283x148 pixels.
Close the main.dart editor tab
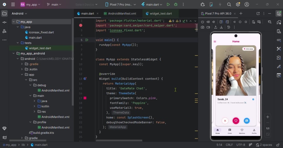[97, 14]
